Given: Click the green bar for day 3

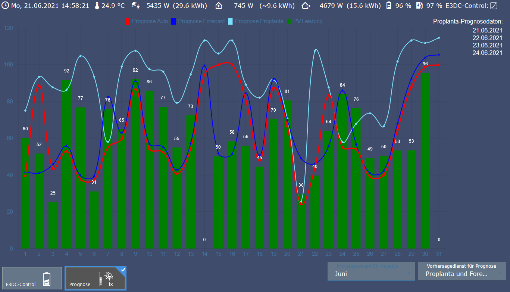Looking at the screenshot, I should pos(53,225).
